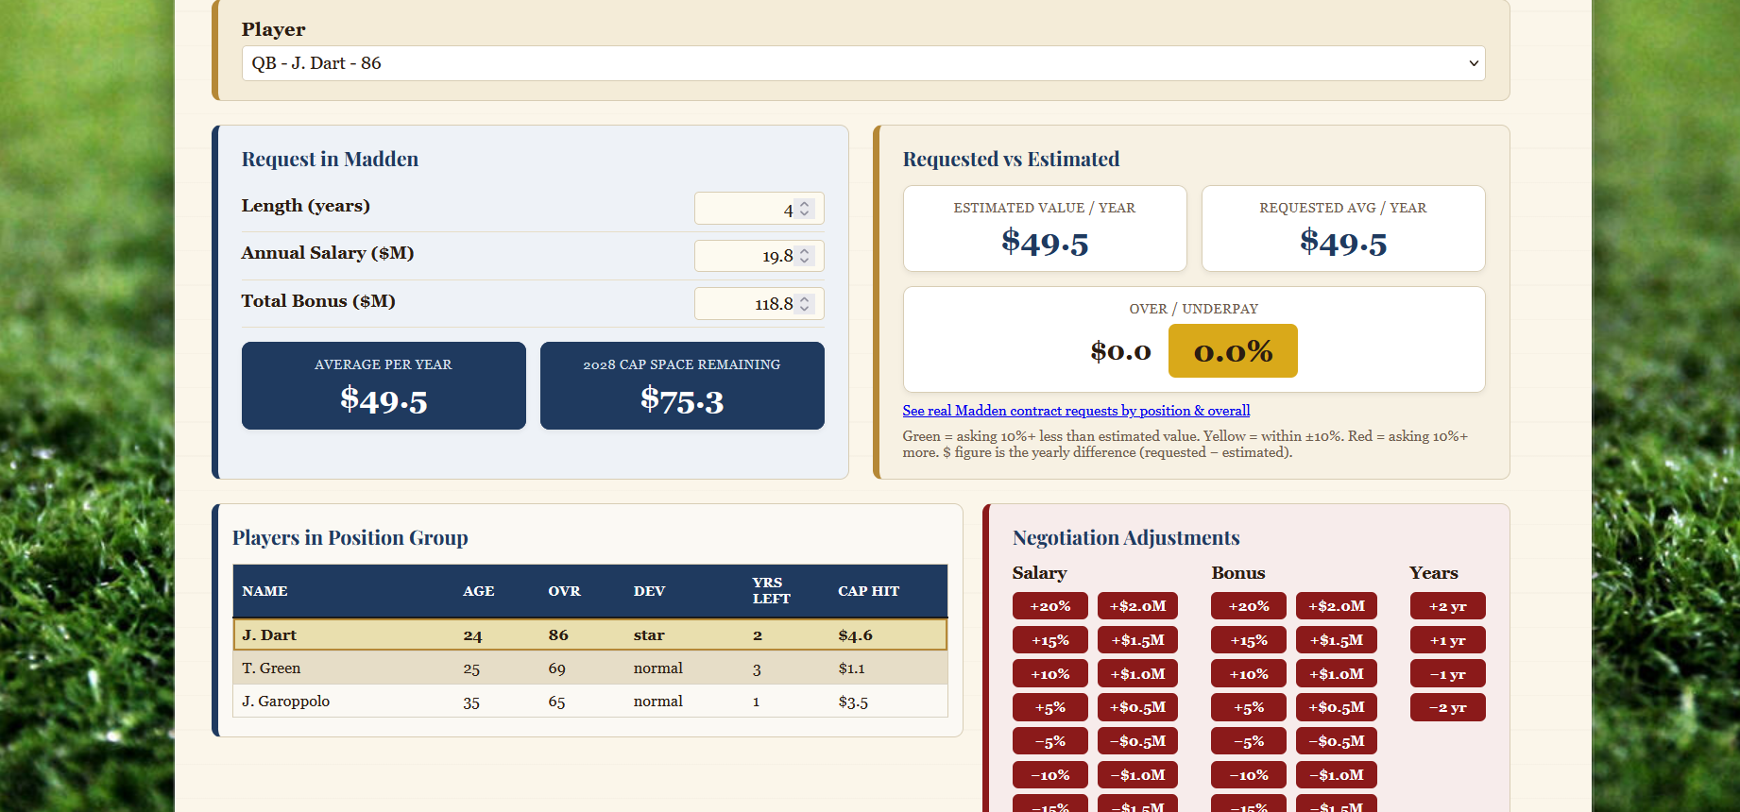Click the Length (years) input field
Screen dimensions: 1740x812
click(x=759, y=209)
